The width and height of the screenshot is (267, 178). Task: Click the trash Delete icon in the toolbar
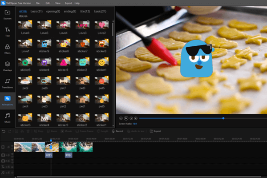(28, 131)
